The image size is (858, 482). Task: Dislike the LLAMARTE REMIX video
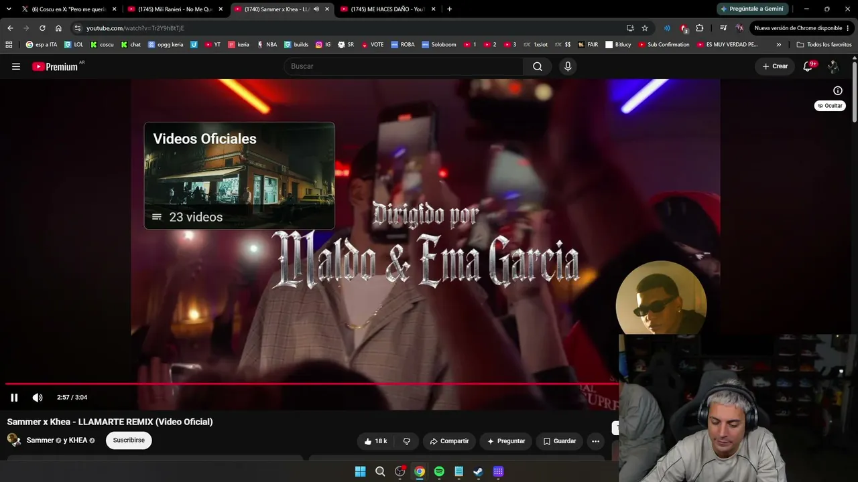[x=406, y=441]
